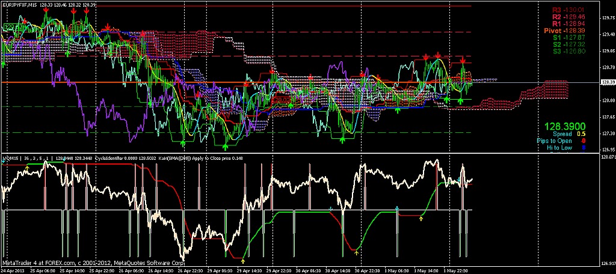Click the 128.70 price scale value
The width and height of the screenshot is (616, 274).
tap(608, 67)
